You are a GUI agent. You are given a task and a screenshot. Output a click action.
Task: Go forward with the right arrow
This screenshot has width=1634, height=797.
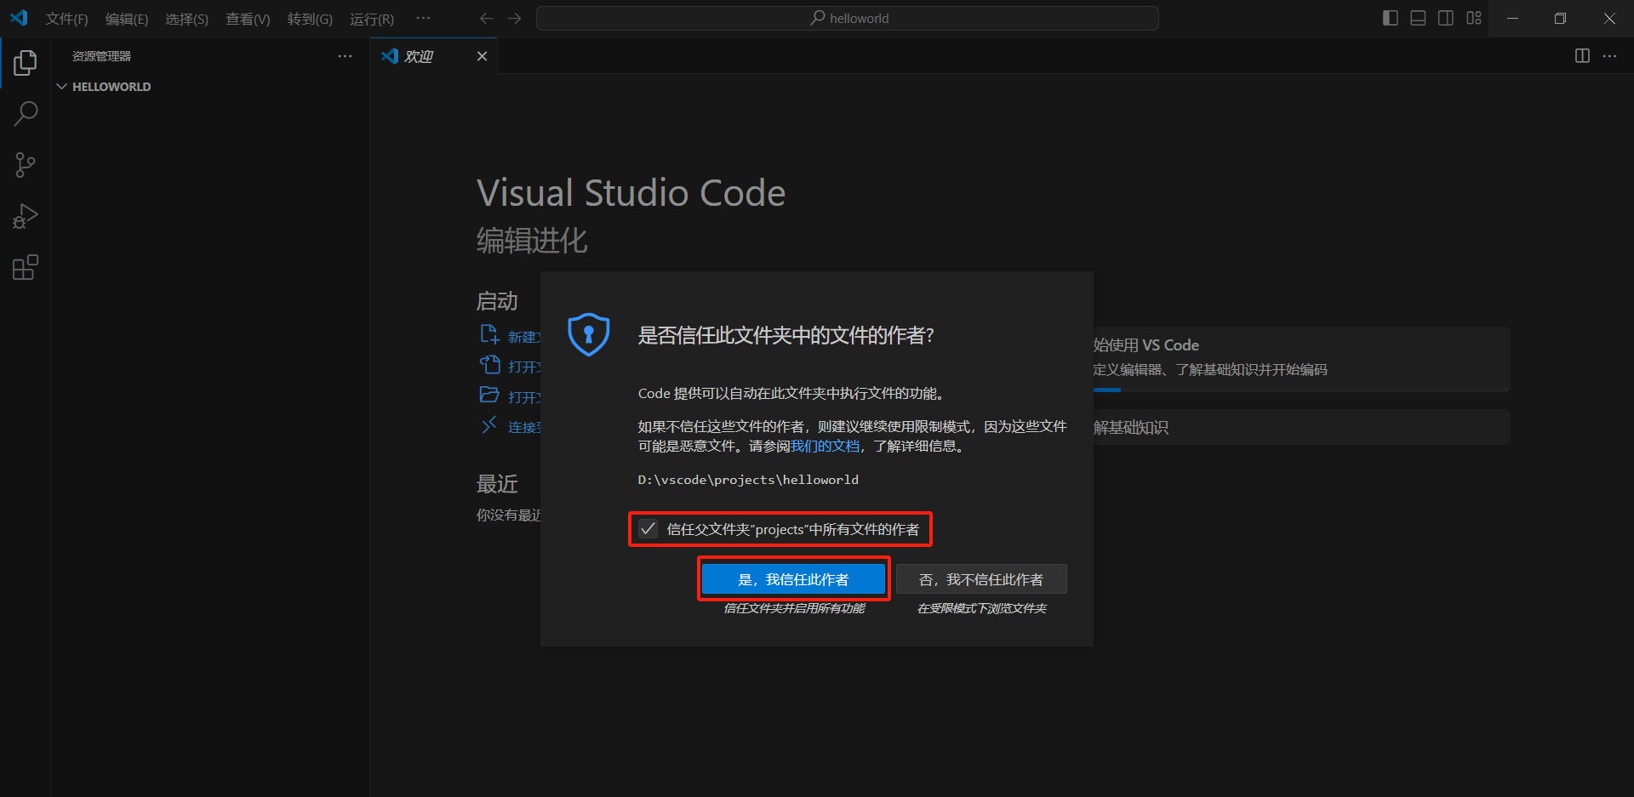[x=514, y=18]
